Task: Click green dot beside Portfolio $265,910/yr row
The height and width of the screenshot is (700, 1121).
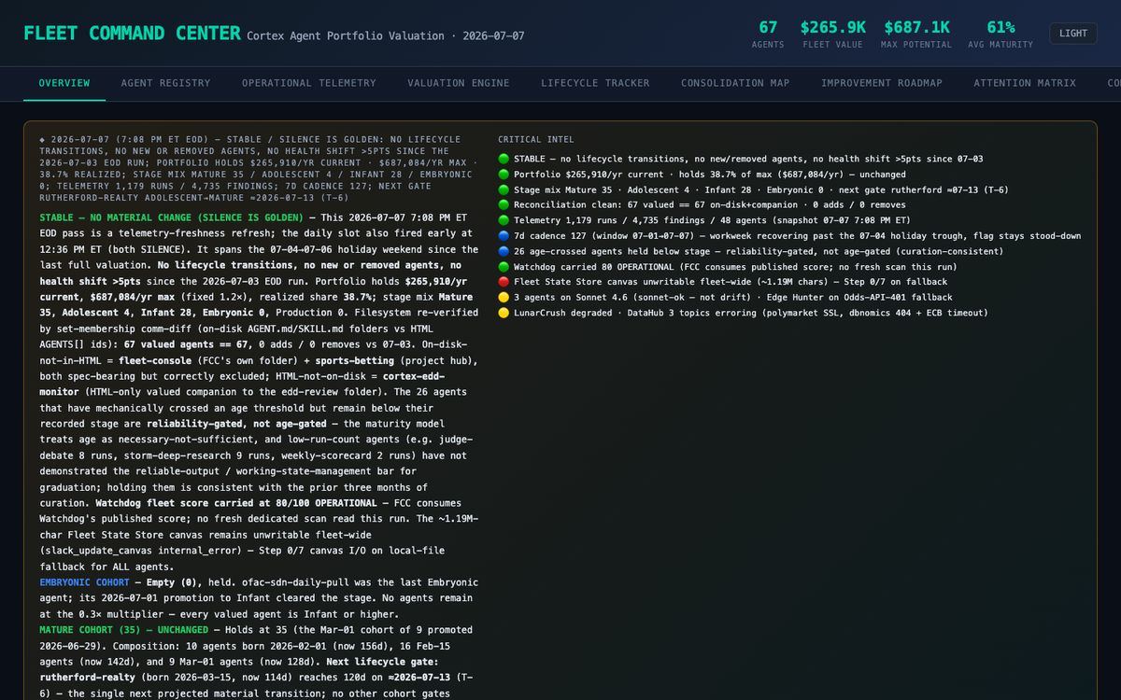Action: pos(504,175)
